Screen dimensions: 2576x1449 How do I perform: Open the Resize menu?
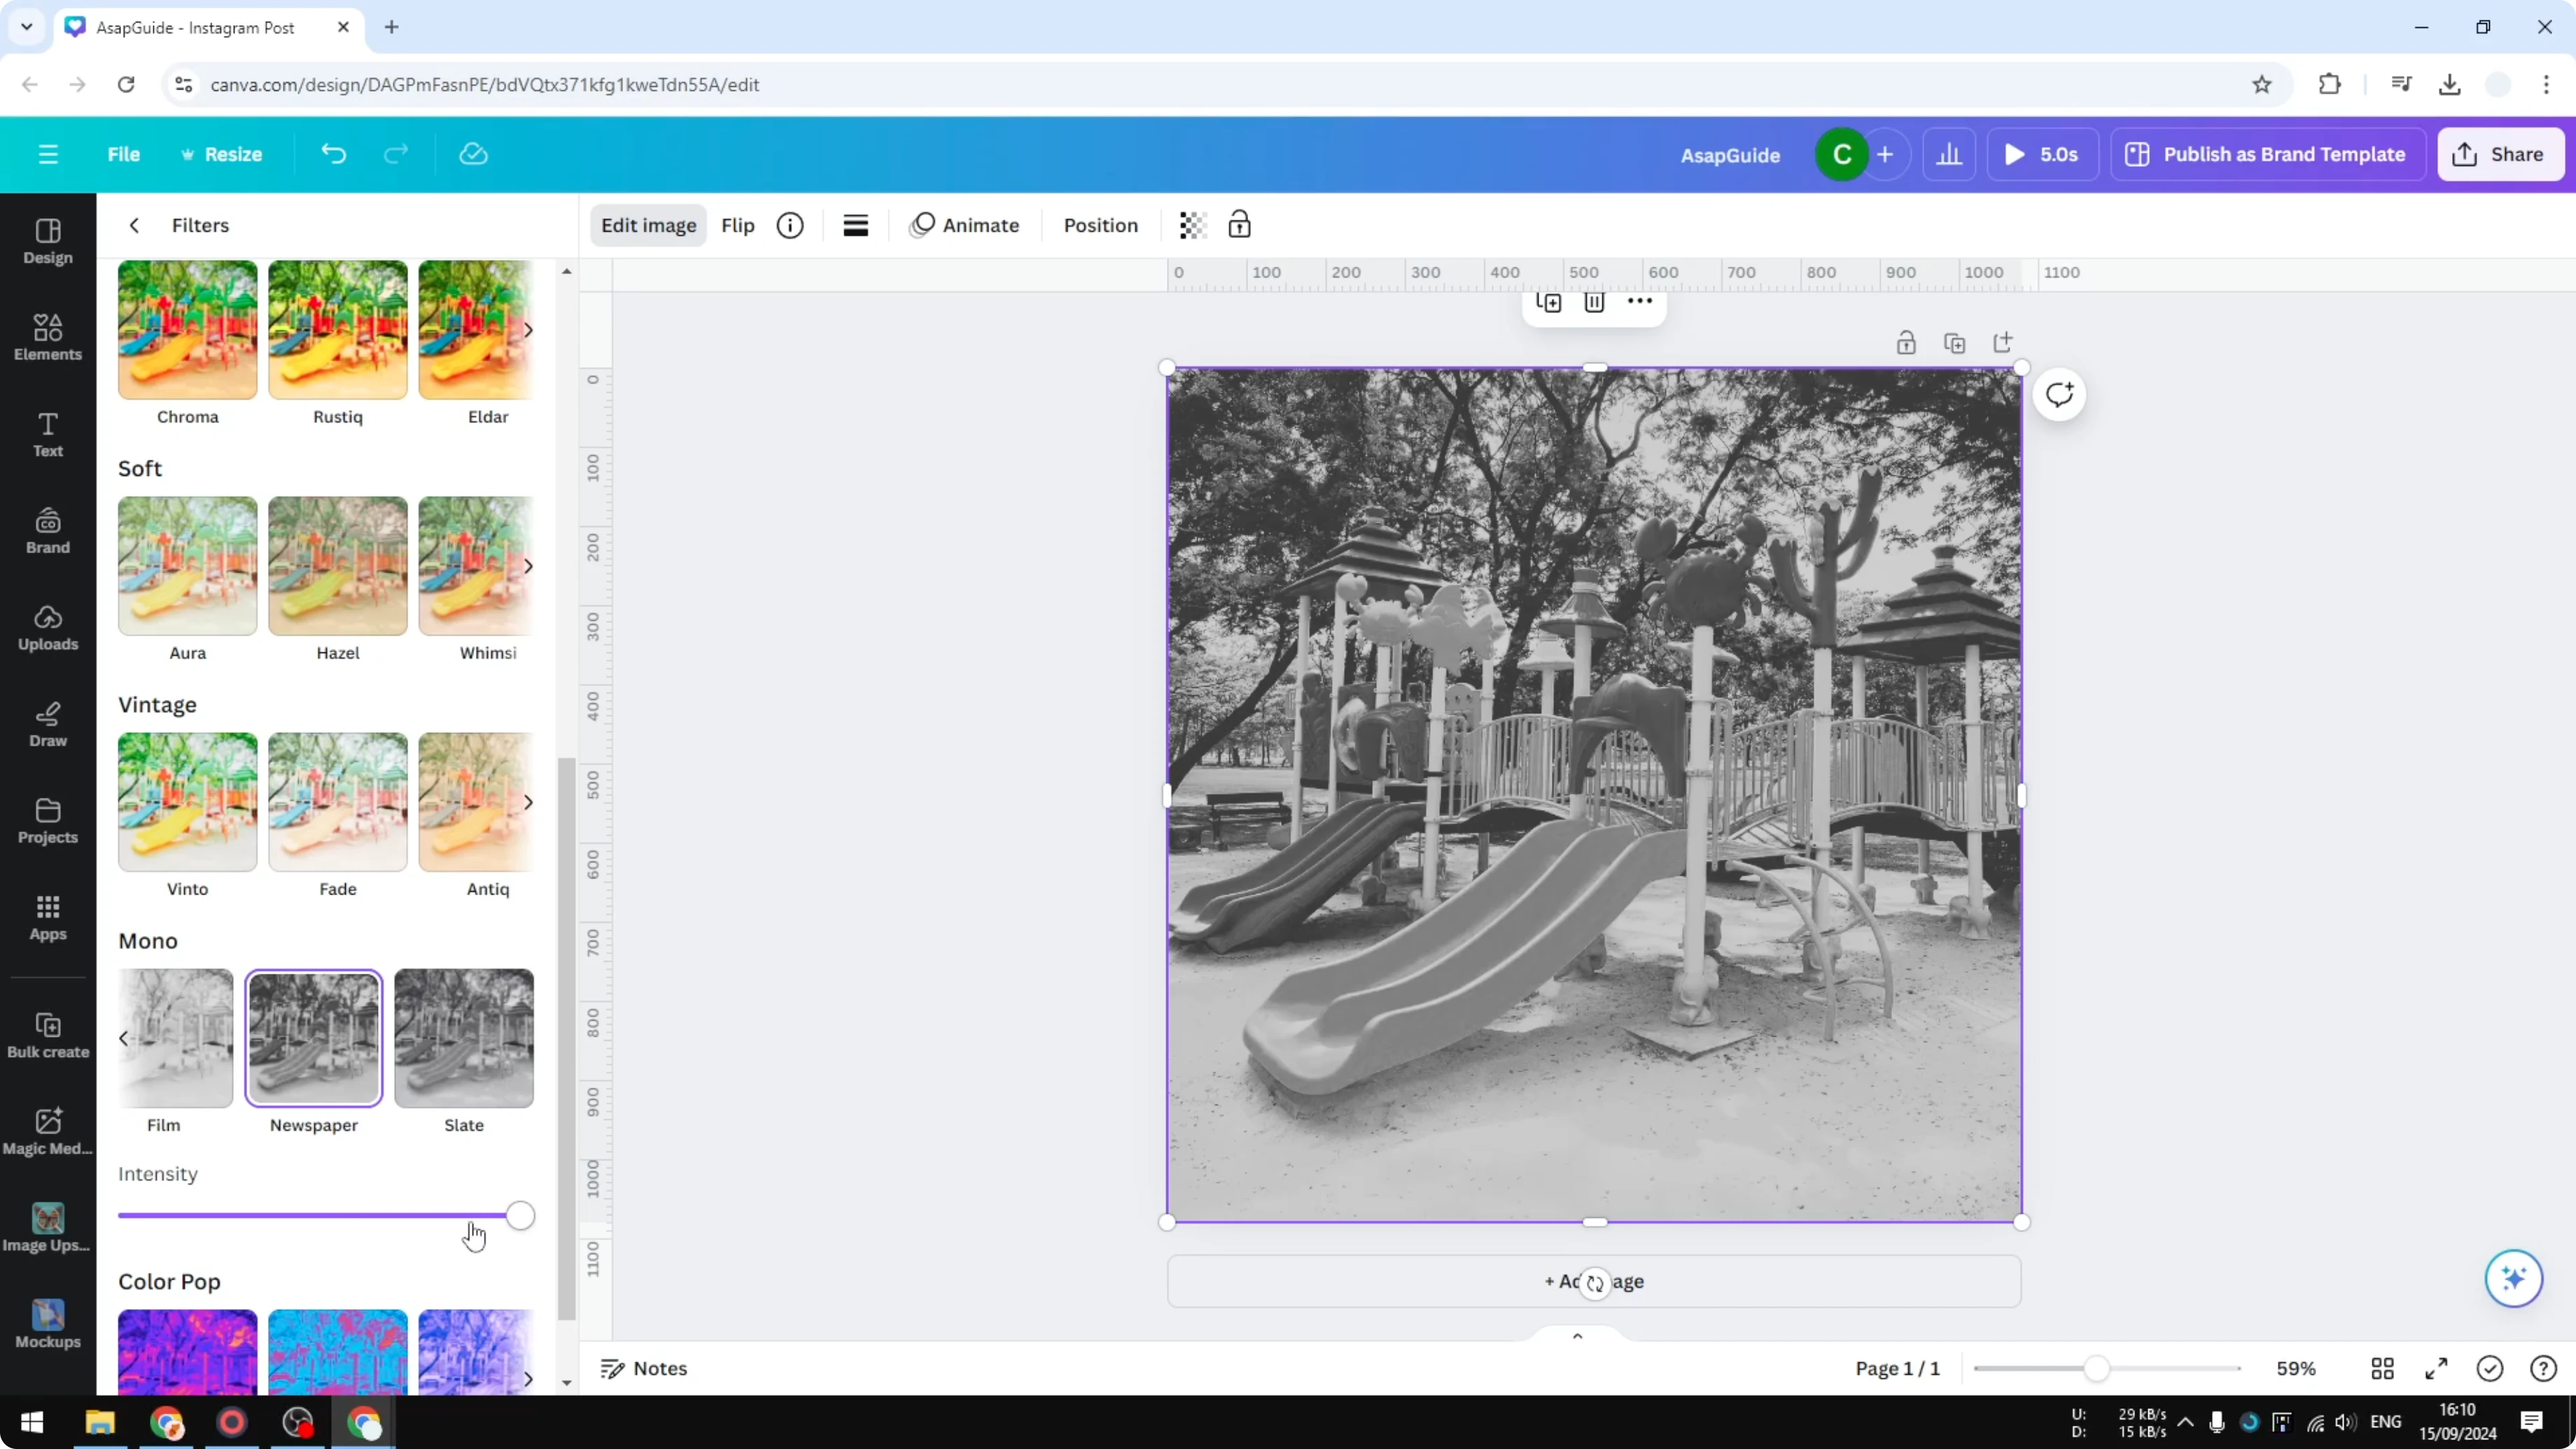point(221,154)
